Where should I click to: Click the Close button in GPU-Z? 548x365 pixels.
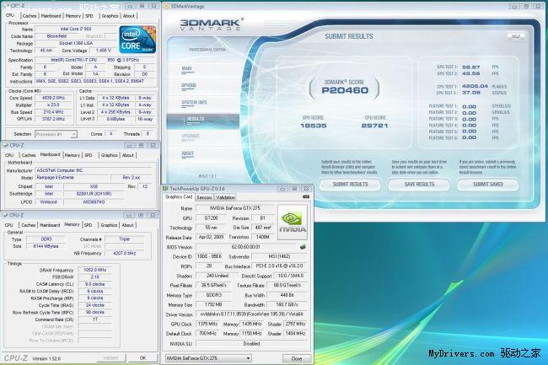(297, 359)
